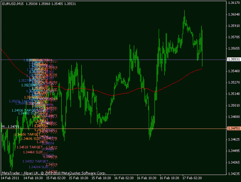The image size is (241, 182).
Task: Click the 17 Feb 02:30 time label
Action: click(x=192, y=178)
